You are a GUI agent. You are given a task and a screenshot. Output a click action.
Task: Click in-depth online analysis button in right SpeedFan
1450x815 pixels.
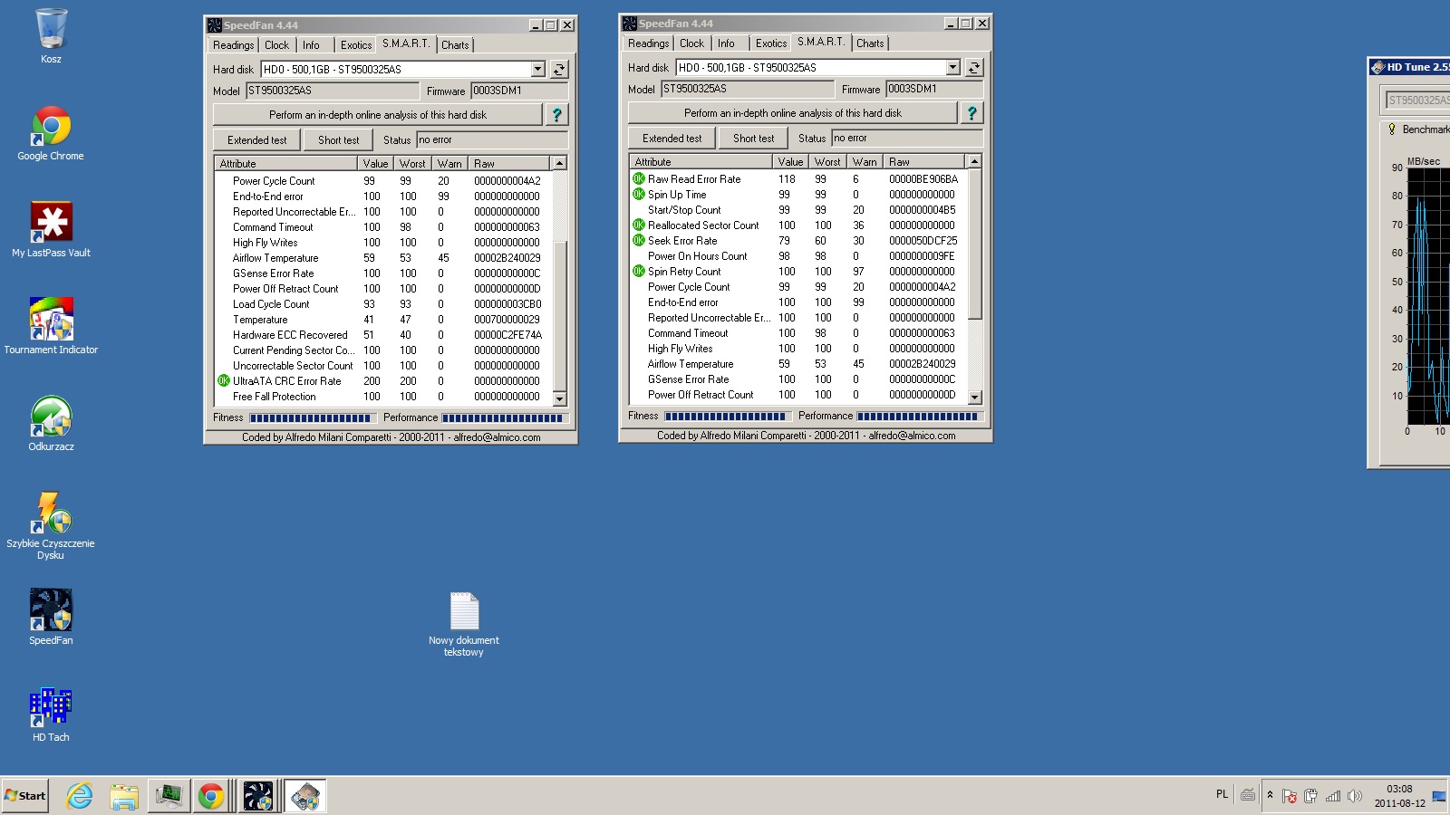tap(793, 113)
